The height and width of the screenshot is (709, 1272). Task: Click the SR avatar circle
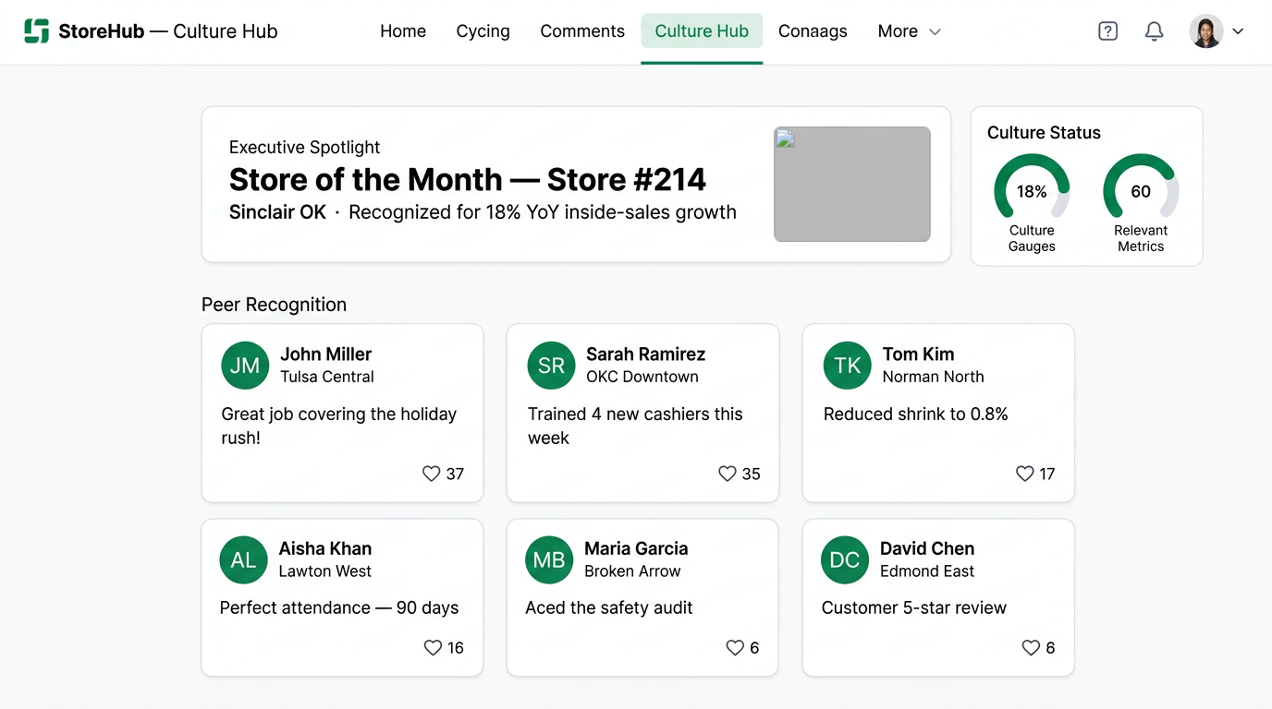pyautogui.click(x=551, y=366)
